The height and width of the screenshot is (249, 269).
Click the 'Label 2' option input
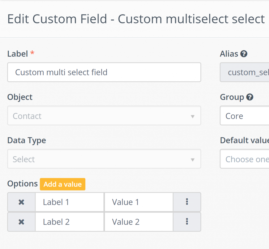70,222
